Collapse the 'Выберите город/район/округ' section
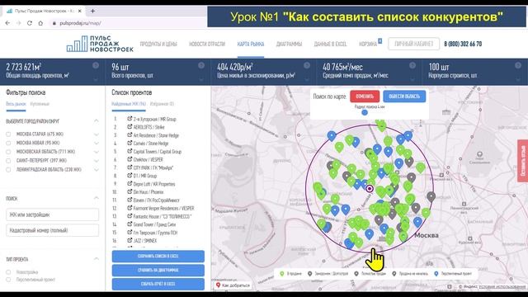Screen dimensions: 528x297 (x=97, y=120)
